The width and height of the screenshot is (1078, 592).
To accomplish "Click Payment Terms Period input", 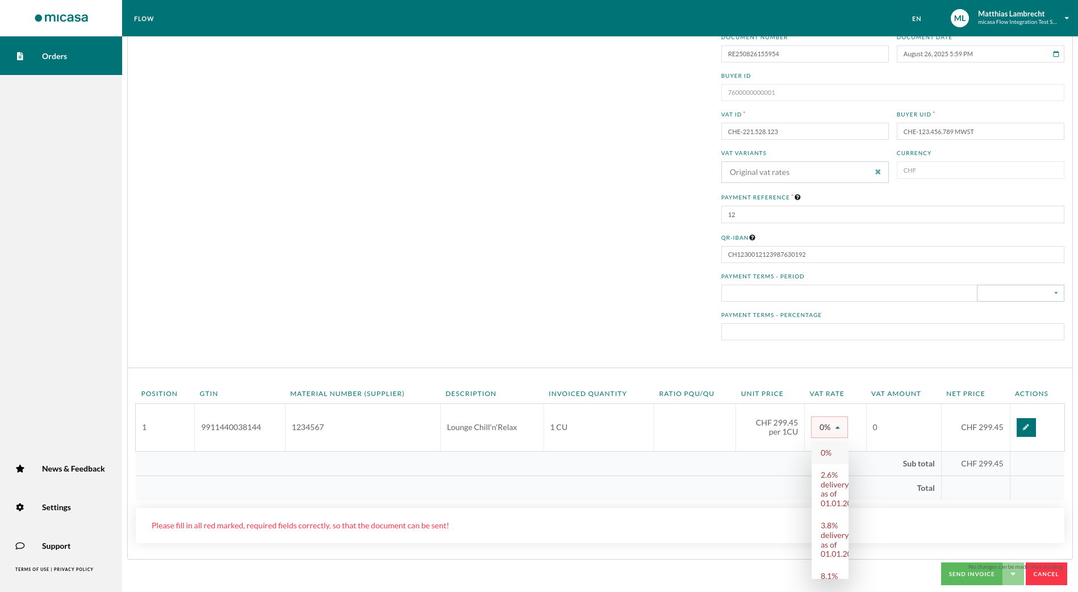I will coord(849,293).
